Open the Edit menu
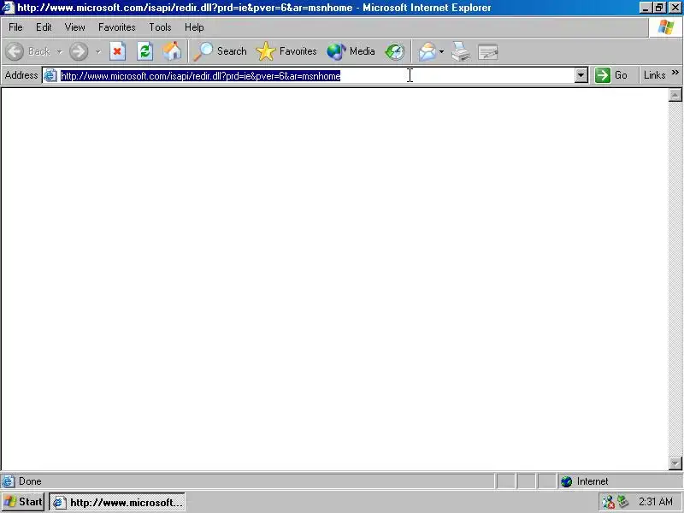Image resolution: width=684 pixels, height=513 pixels. 44,27
